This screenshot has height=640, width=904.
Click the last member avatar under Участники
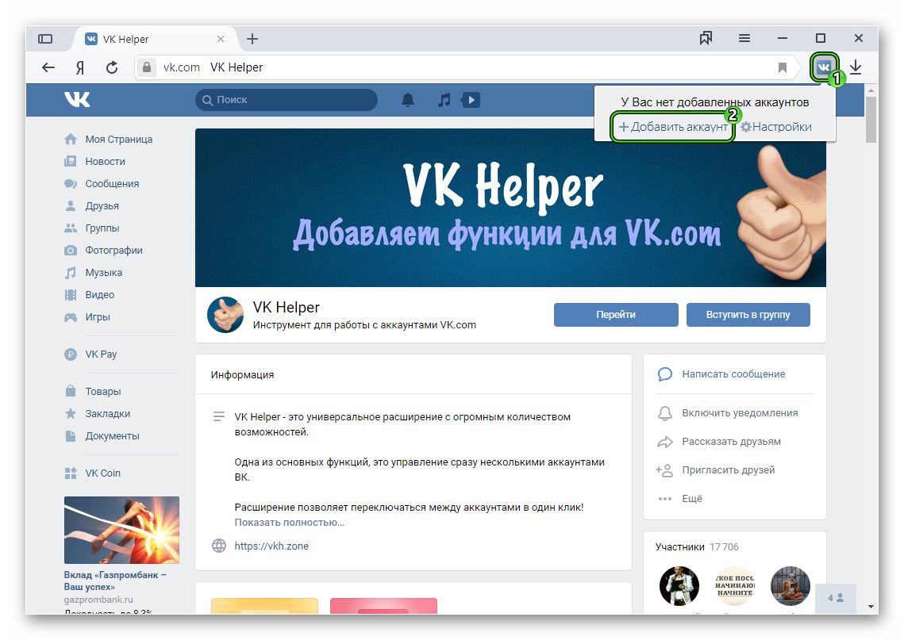(790, 586)
